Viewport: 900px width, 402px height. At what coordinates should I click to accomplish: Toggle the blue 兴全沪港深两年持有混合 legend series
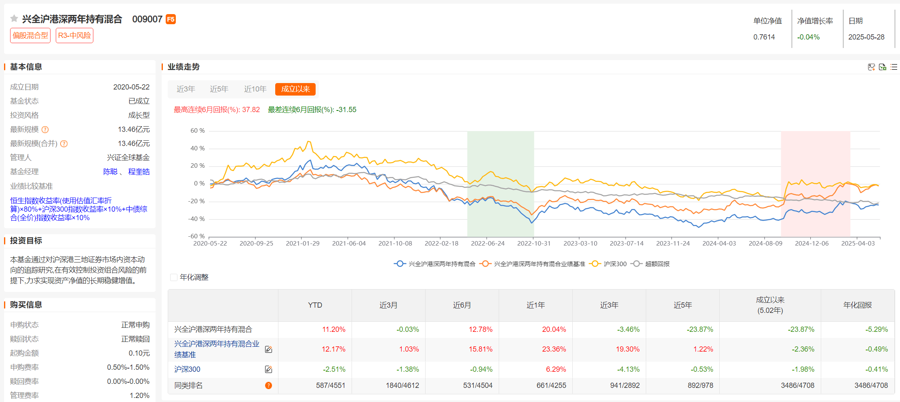click(x=434, y=264)
